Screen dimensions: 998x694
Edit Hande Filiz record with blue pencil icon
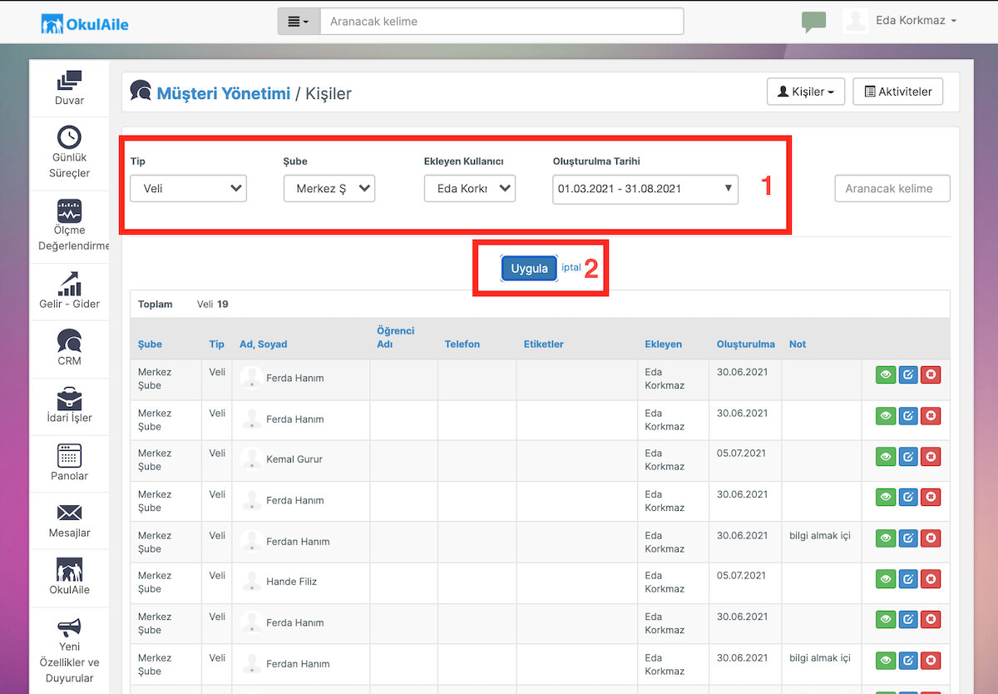pyautogui.click(x=908, y=579)
